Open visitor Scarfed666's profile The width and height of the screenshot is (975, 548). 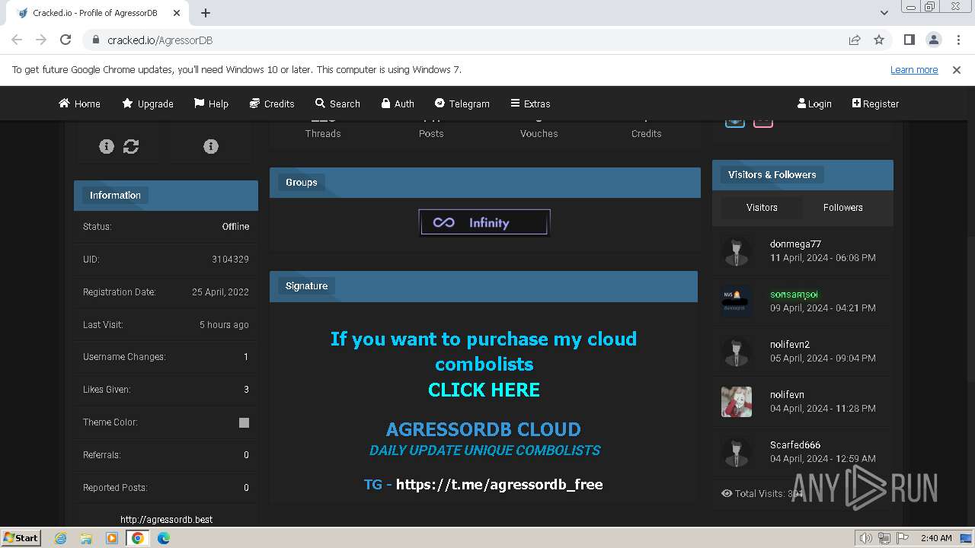pos(795,445)
